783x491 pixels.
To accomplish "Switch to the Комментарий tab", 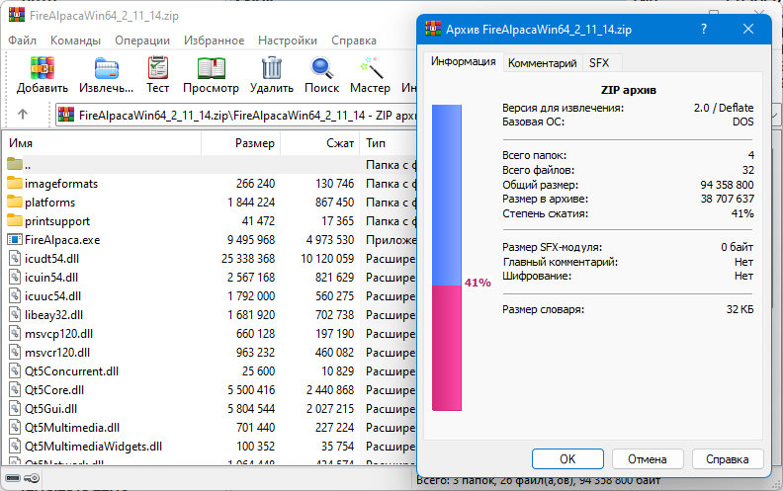I will point(543,63).
